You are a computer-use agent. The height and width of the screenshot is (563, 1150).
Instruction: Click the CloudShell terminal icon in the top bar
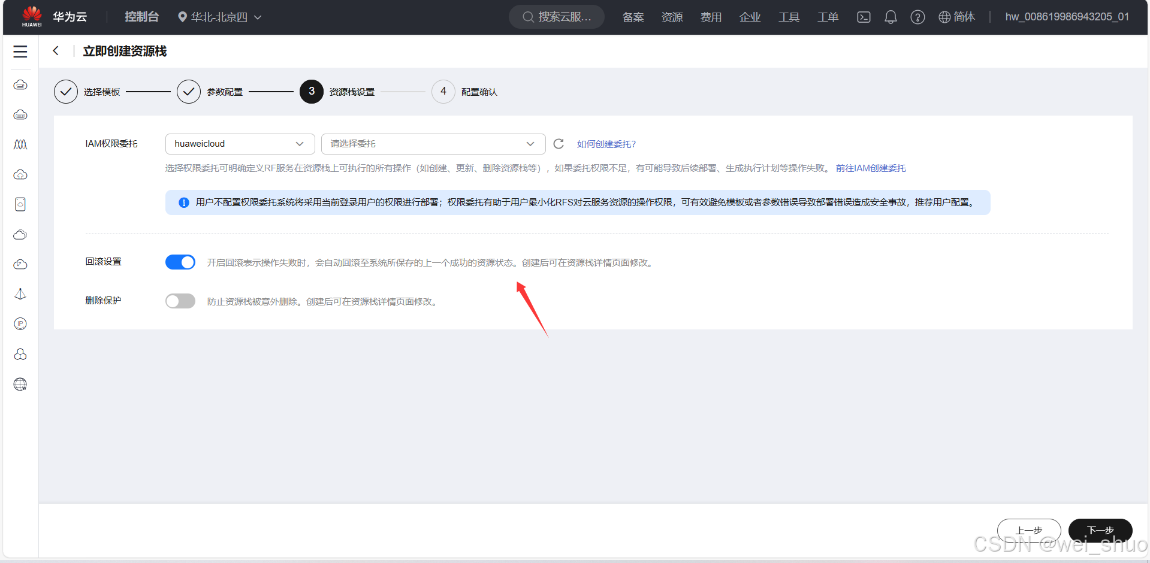[x=864, y=17]
